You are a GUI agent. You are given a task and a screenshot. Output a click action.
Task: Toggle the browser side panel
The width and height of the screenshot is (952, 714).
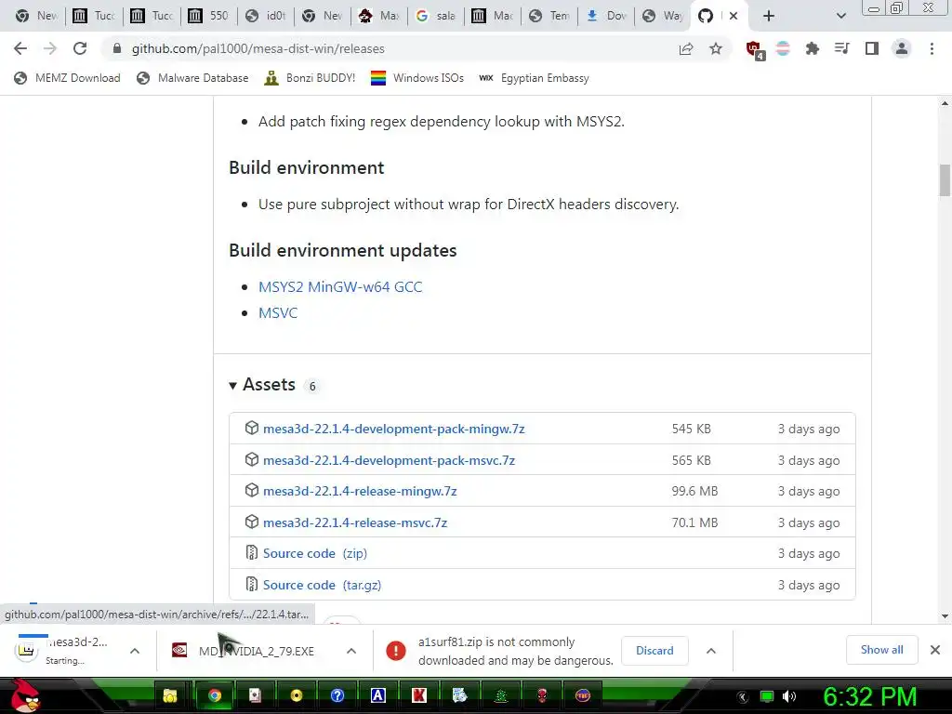click(x=872, y=48)
